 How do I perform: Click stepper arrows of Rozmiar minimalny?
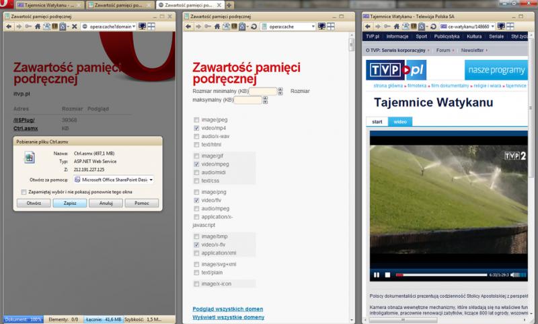tap(280, 92)
